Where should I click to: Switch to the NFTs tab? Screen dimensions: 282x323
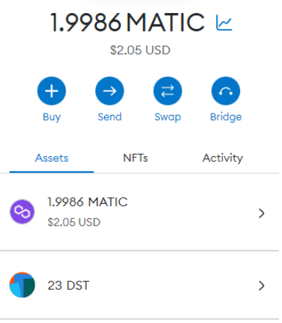click(135, 158)
